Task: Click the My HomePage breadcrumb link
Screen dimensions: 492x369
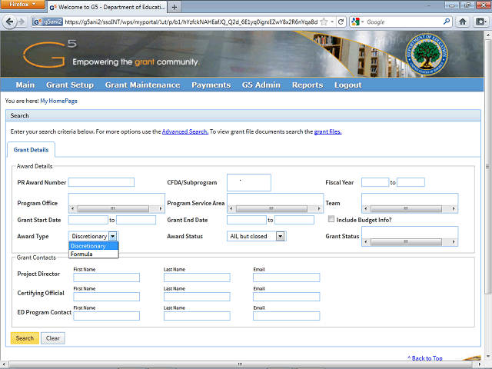Action: [58, 101]
